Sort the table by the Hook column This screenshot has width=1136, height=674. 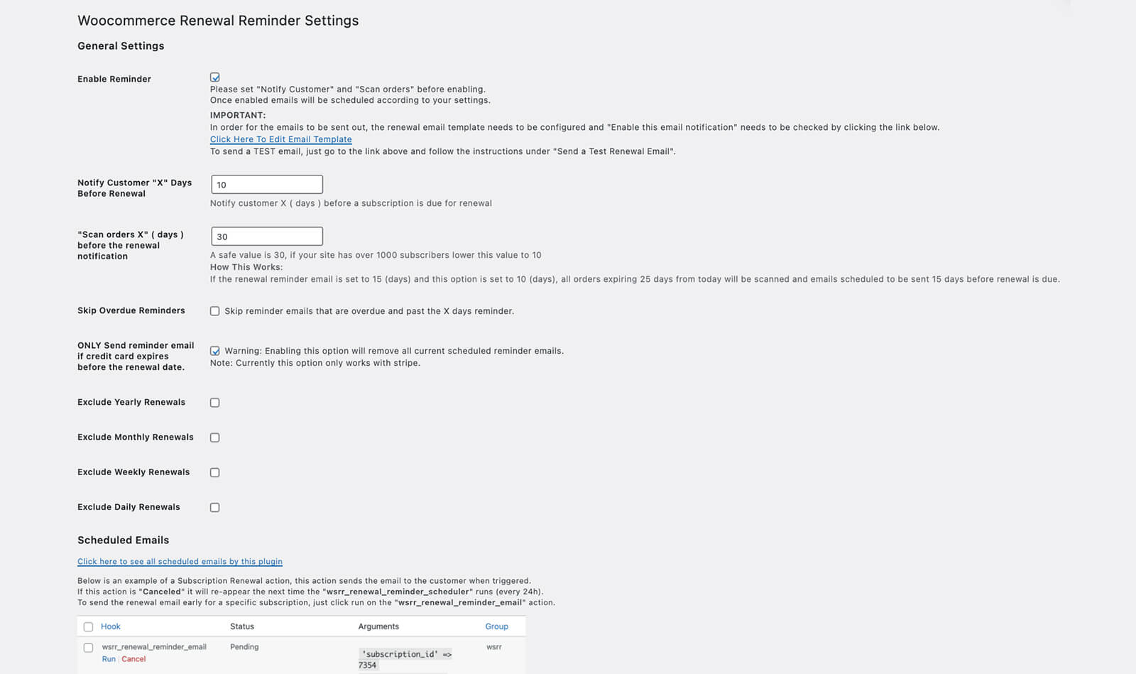[x=111, y=626]
